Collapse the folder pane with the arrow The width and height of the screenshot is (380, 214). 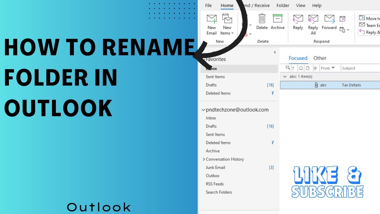tap(275, 52)
